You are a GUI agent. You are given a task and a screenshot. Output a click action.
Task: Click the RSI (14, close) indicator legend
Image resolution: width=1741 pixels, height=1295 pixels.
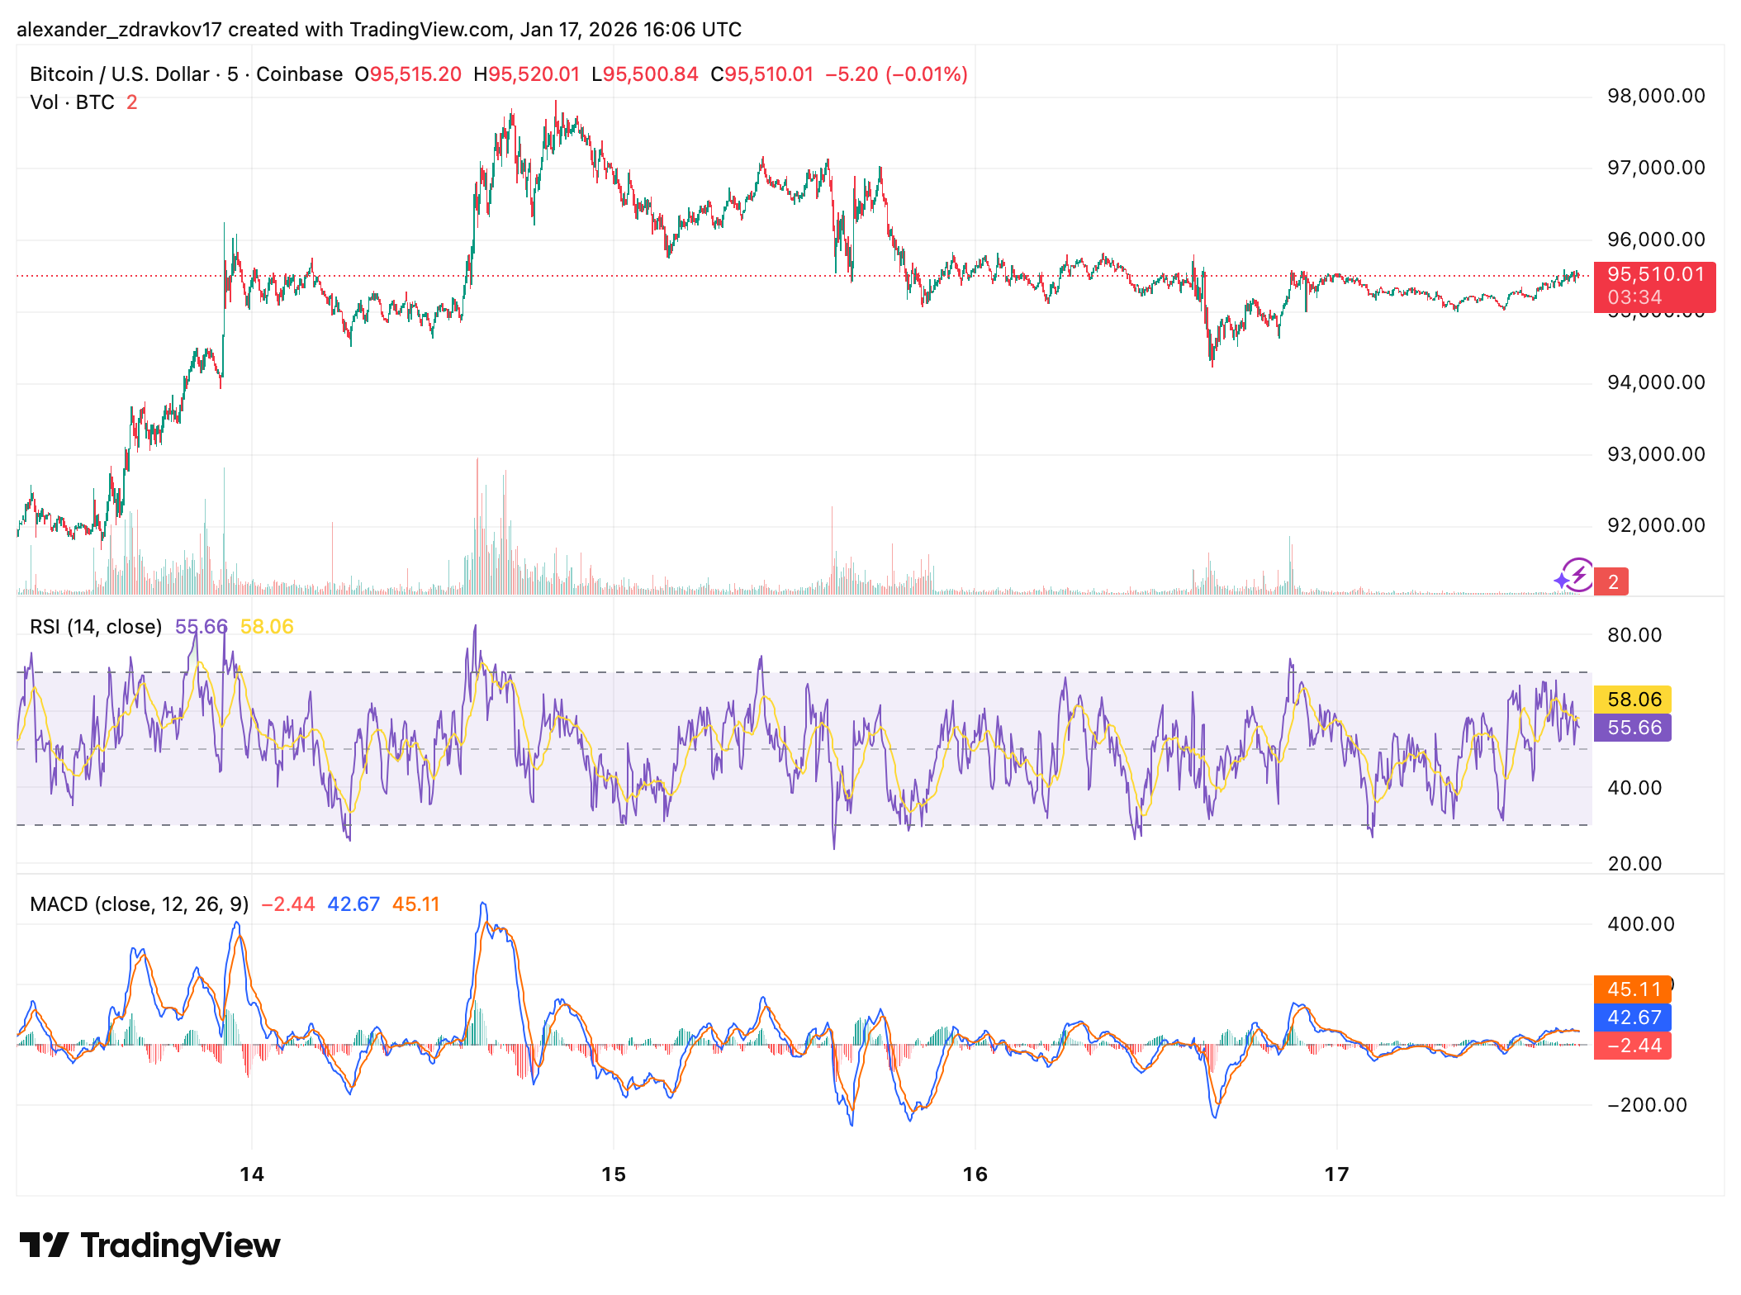click(96, 627)
